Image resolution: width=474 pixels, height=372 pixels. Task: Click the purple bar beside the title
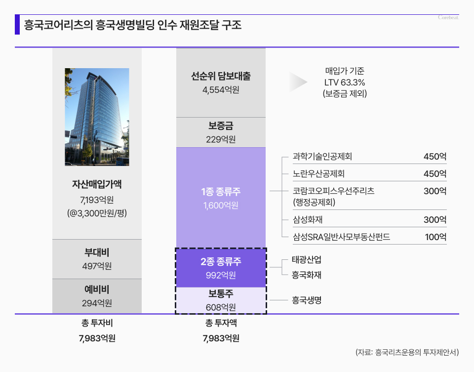17,25
